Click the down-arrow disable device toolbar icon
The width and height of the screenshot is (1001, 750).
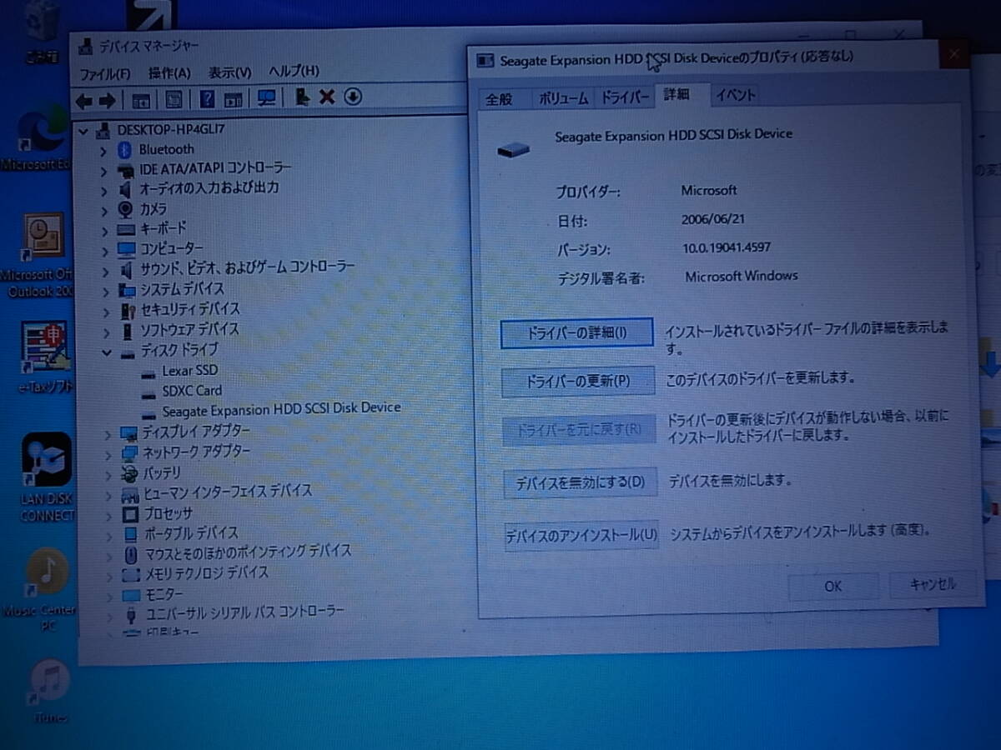353,97
